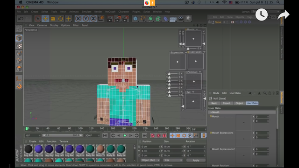
Task: Click the green timeline playhead at 0
Action: pos(27,129)
